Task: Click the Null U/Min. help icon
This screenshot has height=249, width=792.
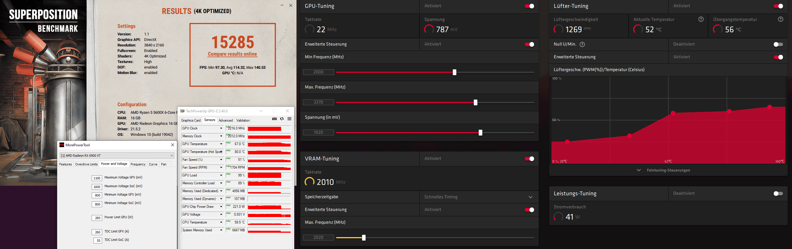Action: tap(582, 44)
